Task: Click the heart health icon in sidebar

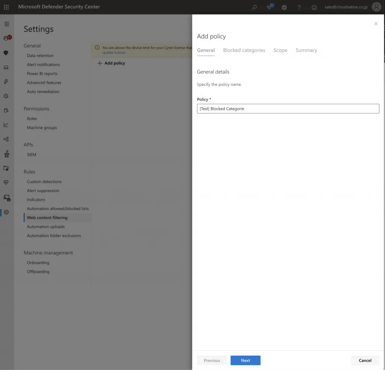Action: click(6, 183)
